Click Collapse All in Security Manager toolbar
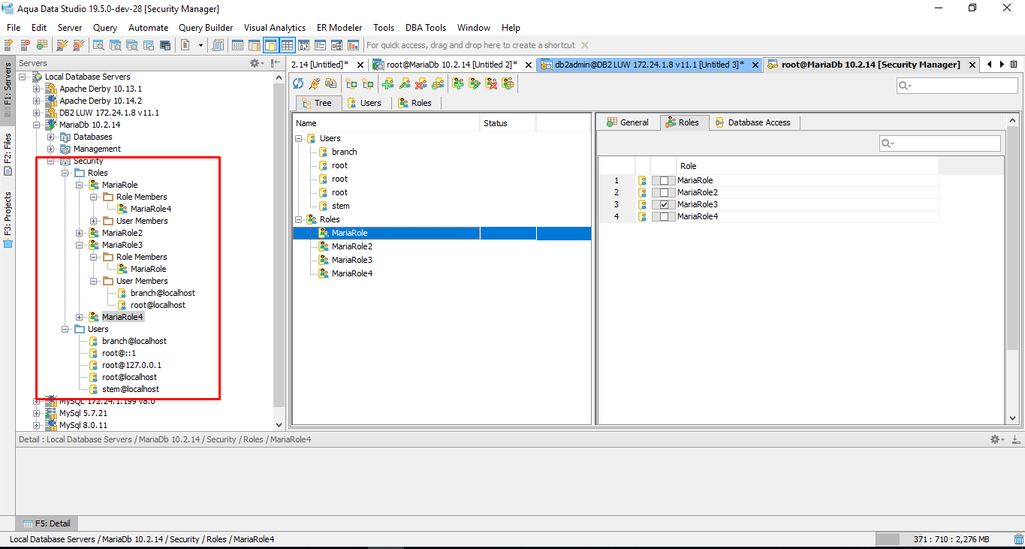 point(367,83)
